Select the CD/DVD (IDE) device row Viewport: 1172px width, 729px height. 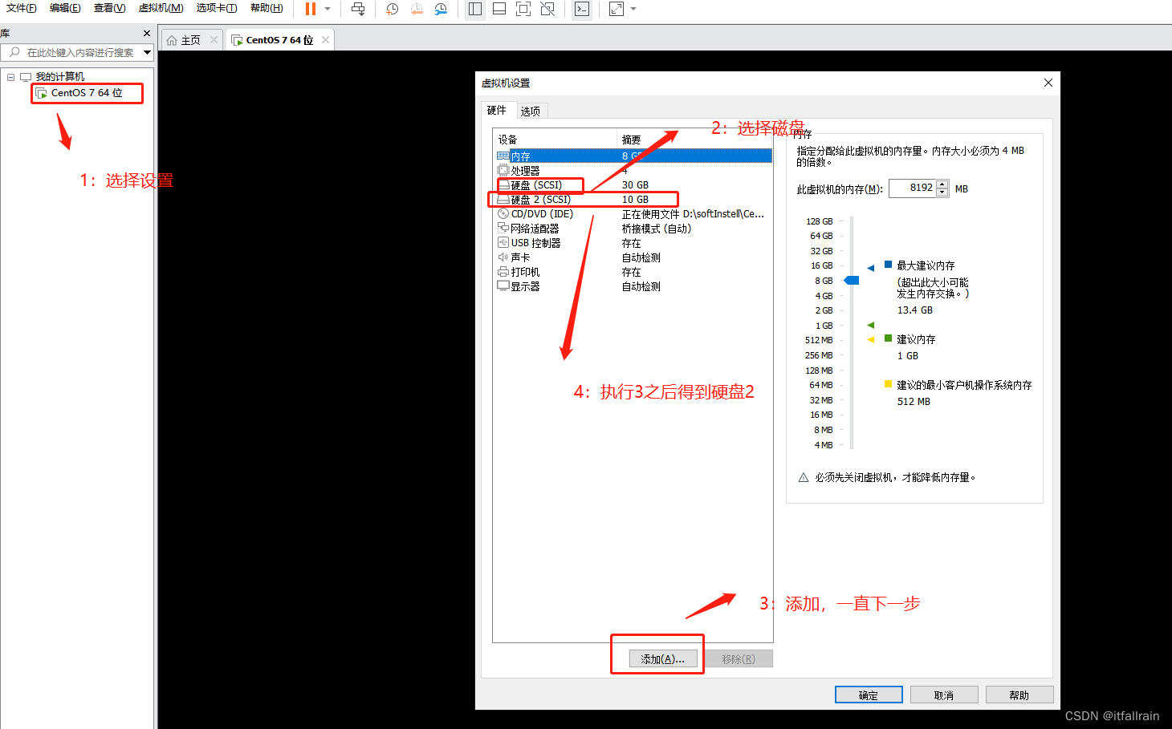click(633, 213)
